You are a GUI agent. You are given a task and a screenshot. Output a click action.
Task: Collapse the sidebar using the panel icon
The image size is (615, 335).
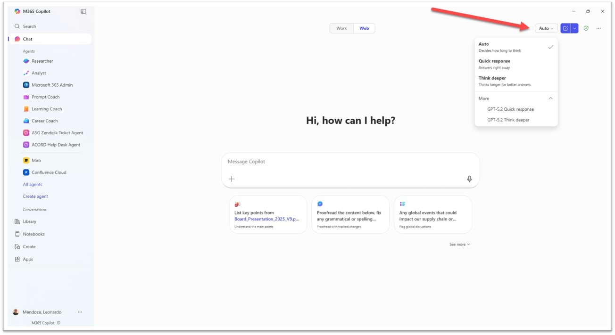(83, 11)
